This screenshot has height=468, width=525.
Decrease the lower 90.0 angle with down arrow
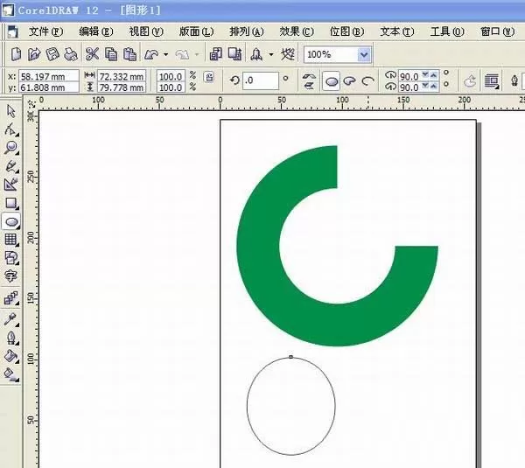(425, 87)
